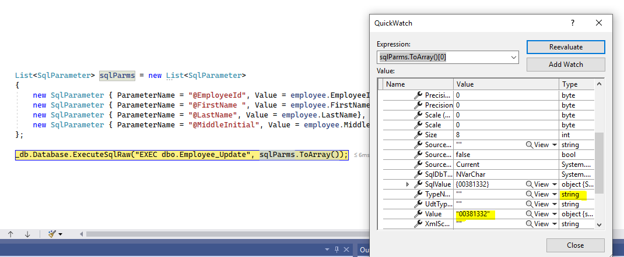The width and height of the screenshot is (624, 257).
Task: Click the Name column header
Action: 418,84
